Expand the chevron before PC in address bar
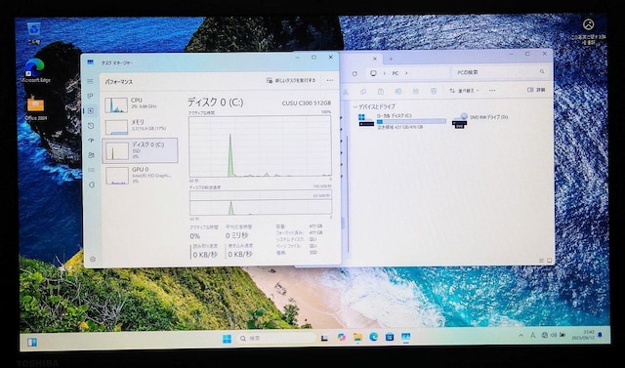This screenshot has width=625, height=368. (x=385, y=73)
